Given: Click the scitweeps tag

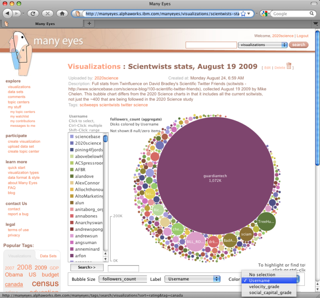Looking at the screenshot, I should coord(89,105).
